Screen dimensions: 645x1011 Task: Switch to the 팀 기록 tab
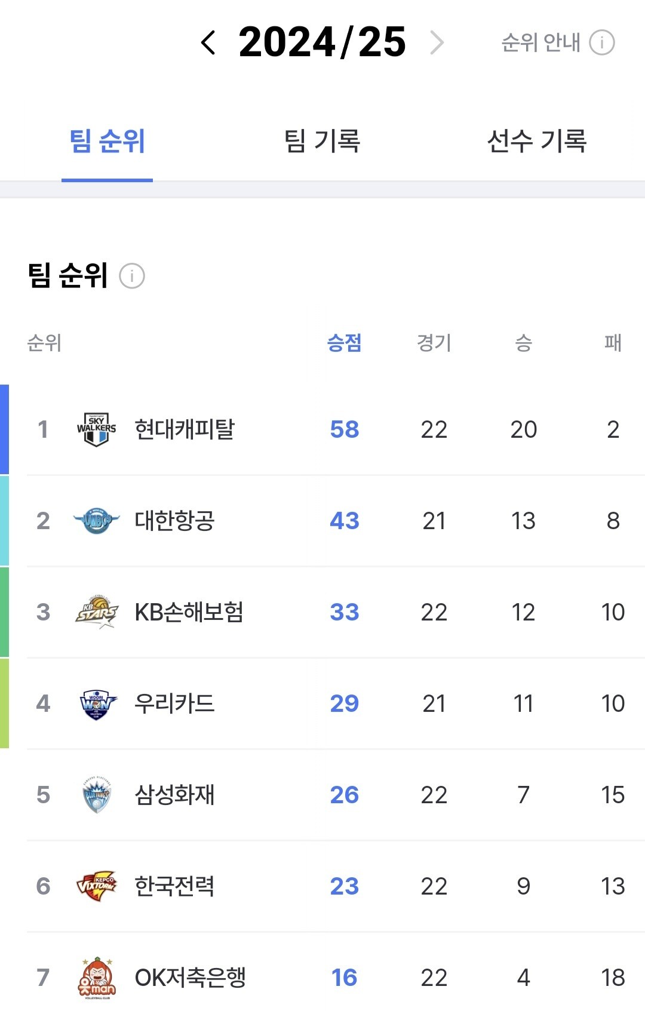coord(322,141)
